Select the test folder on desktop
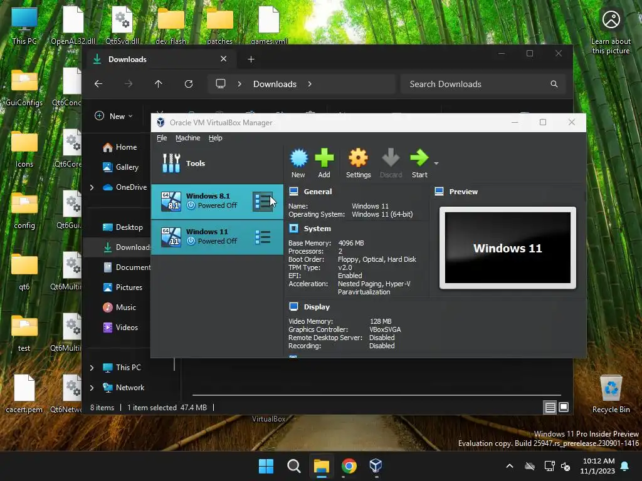Screen dimensions: 642x481 point(24,333)
